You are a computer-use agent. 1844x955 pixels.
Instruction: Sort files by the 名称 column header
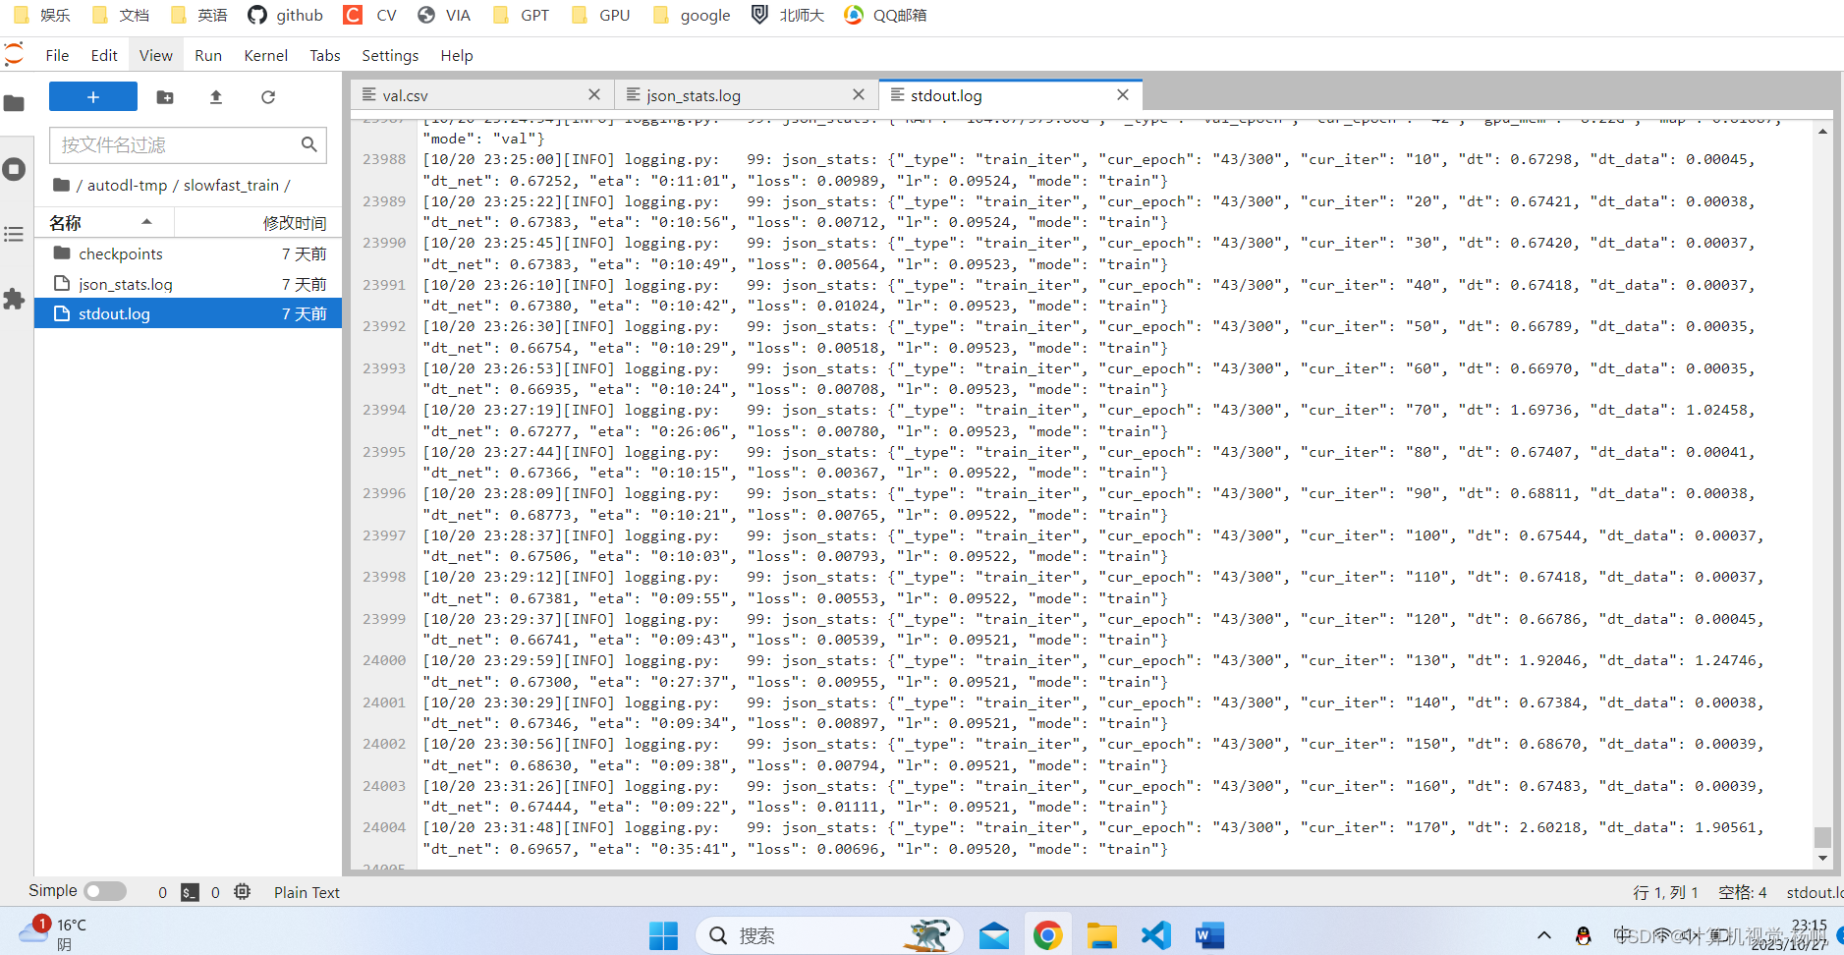(x=104, y=223)
